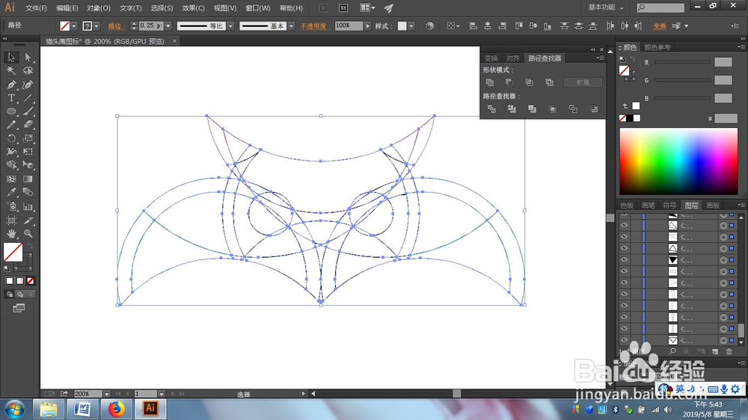Click target circle of black triangle layer
Screen dimensions: 748x420
(x=723, y=260)
